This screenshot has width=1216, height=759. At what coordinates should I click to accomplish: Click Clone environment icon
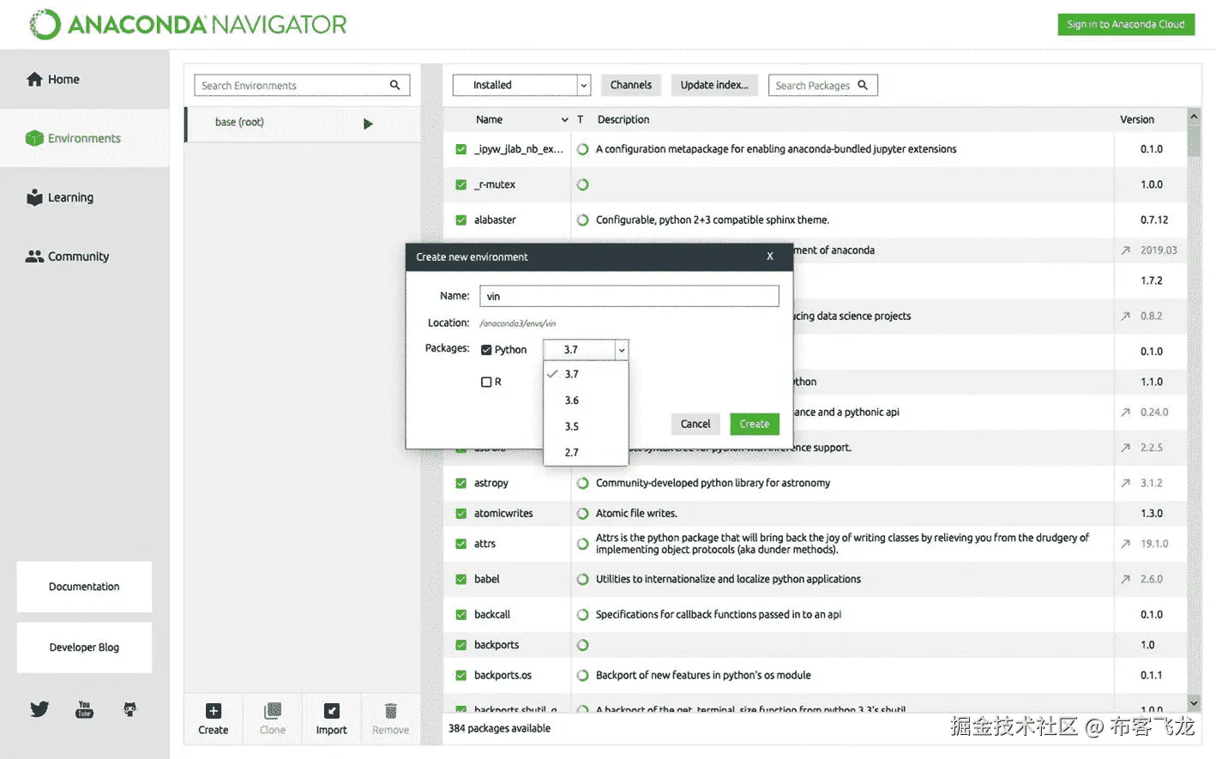coord(273,711)
